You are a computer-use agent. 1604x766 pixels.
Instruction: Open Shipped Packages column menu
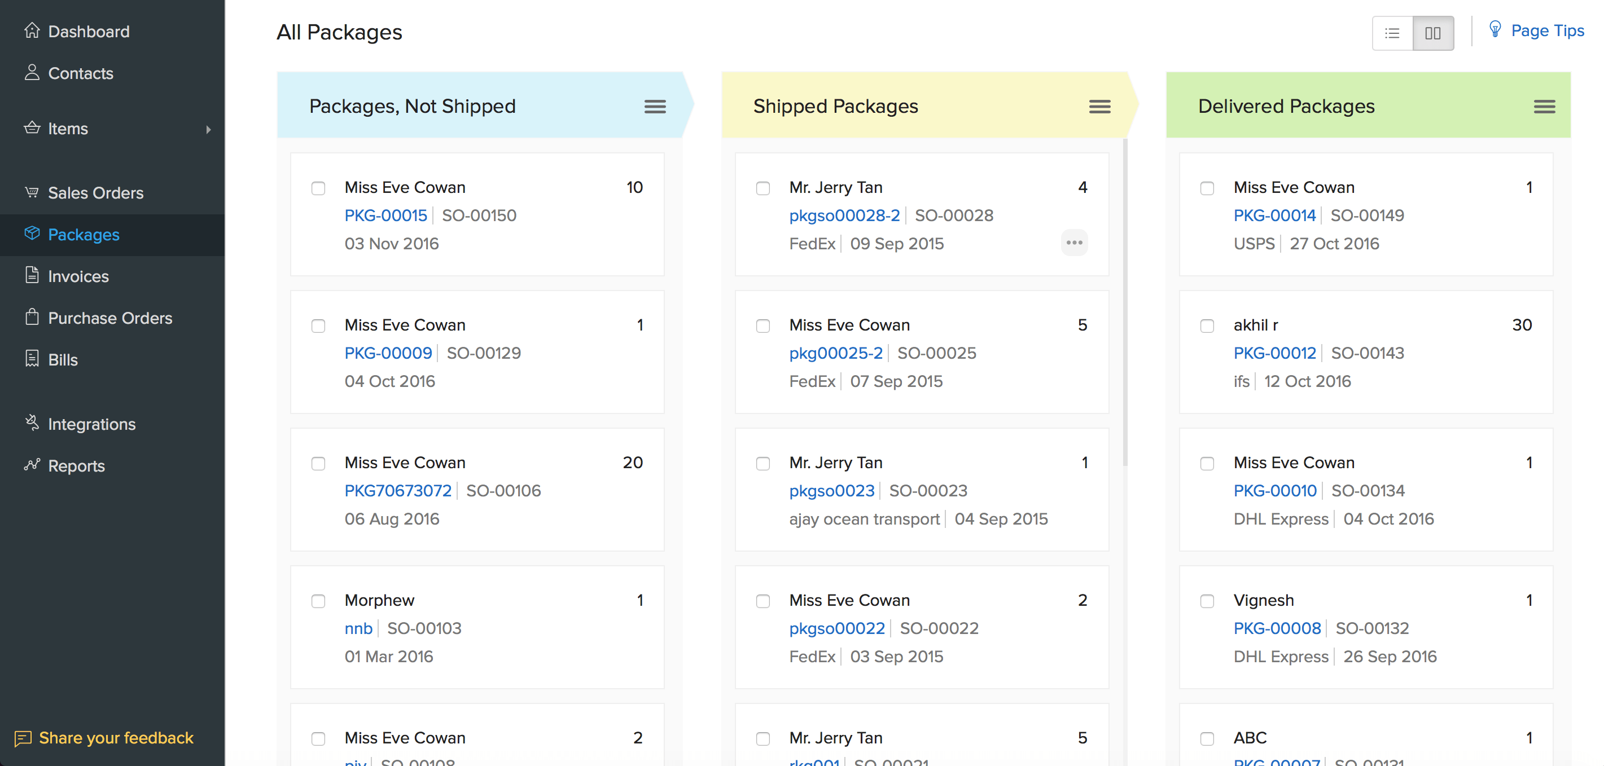point(1099,107)
